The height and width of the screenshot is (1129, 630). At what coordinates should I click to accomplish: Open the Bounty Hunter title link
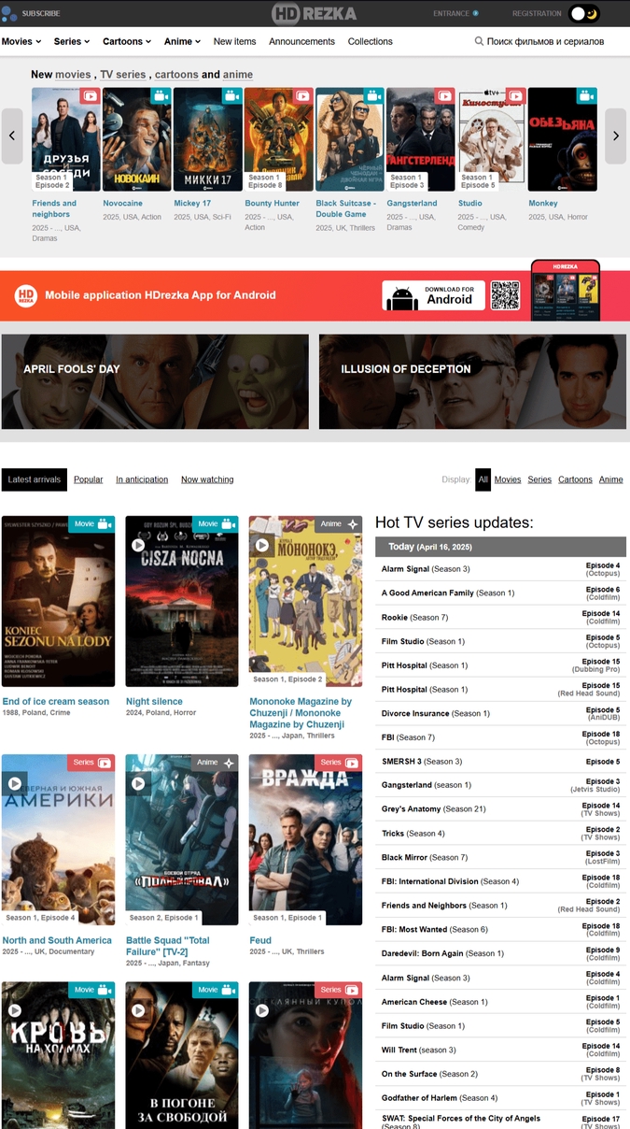pos(272,203)
